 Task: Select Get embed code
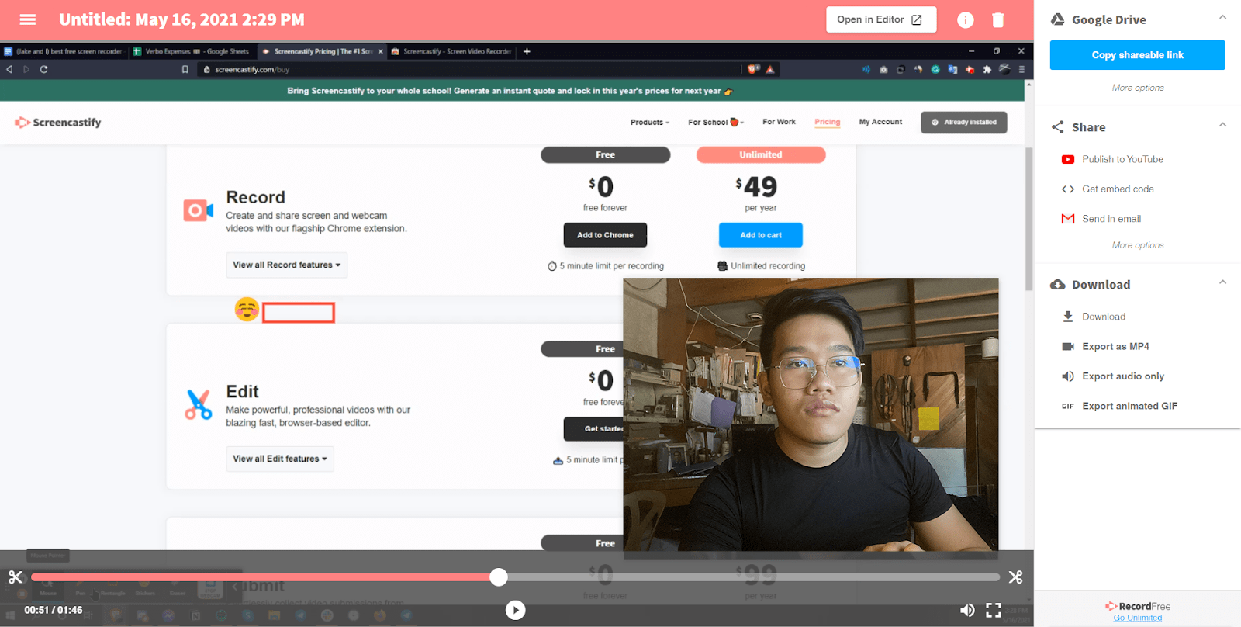tap(1118, 189)
